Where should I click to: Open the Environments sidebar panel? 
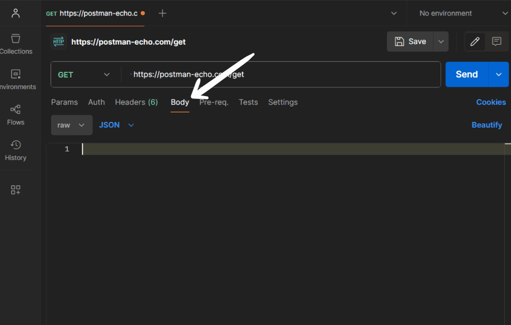pos(15,79)
